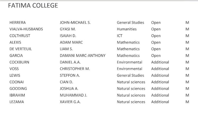Screen dimensions: 198x115
Task: Select surname HERRERA in first row
Action: 18,23
